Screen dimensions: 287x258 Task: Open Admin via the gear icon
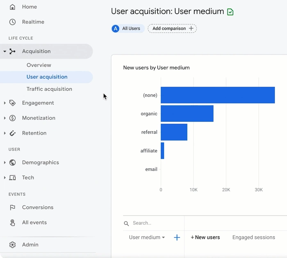pos(13,245)
